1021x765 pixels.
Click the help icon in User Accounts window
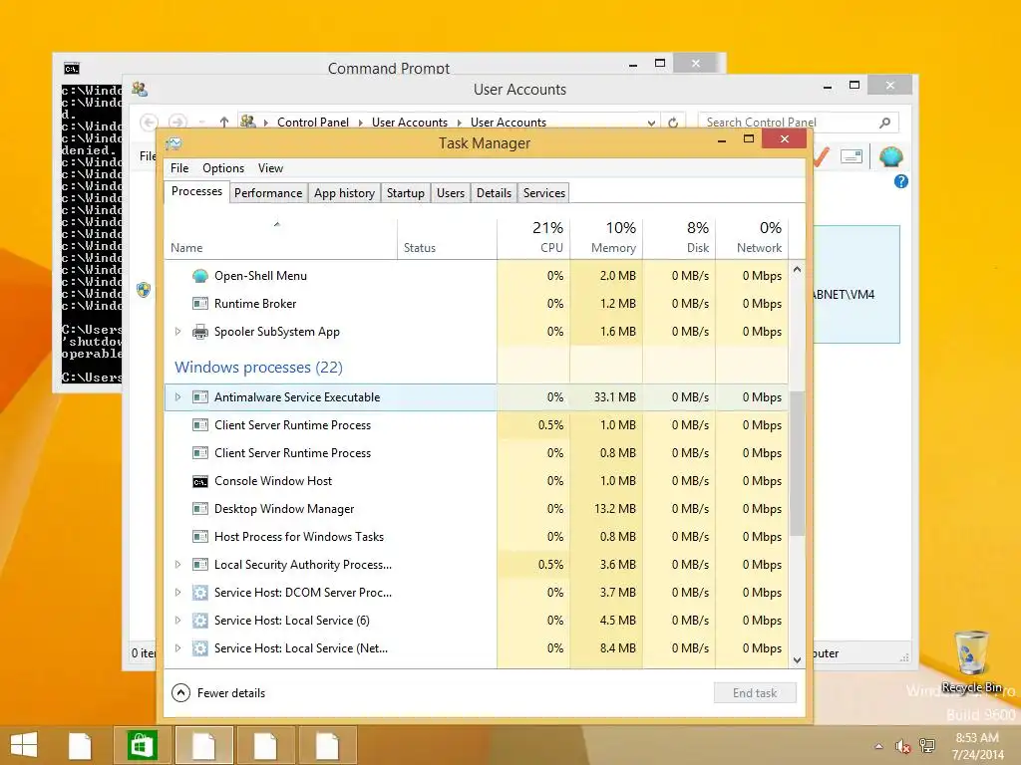[901, 181]
